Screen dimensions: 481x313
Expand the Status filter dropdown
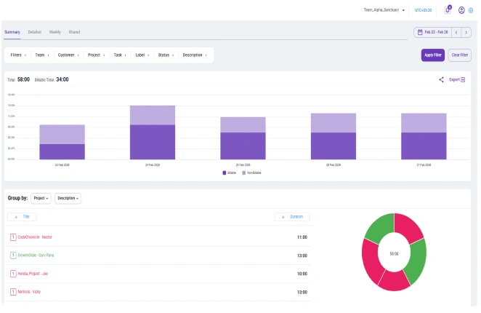[x=166, y=55]
